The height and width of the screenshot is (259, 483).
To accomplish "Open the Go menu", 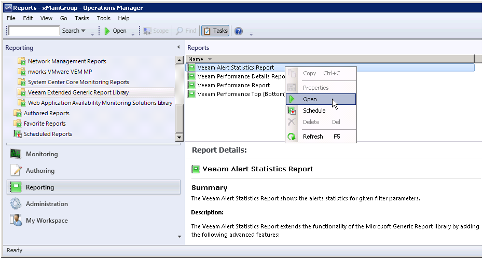I will click(63, 18).
